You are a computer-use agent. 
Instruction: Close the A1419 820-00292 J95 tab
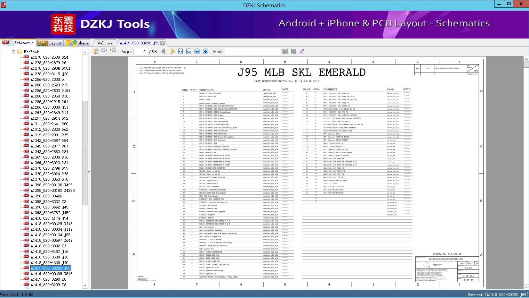tap(162, 43)
